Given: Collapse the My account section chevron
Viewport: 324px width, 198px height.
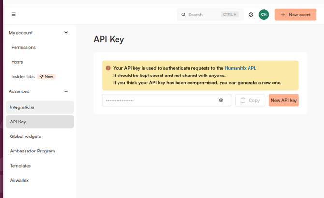Looking at the screenshot, I should [66, 33].
